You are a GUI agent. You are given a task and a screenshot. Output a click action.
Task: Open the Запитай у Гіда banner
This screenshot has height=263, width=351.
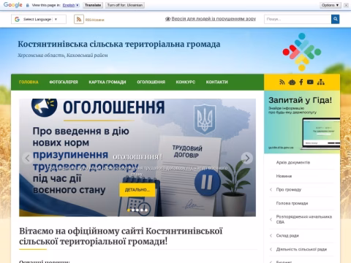click(x=302, y=122)
